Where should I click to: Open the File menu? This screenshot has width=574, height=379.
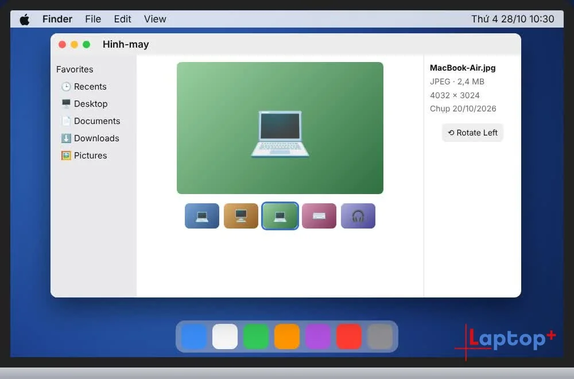click(93, 19)
